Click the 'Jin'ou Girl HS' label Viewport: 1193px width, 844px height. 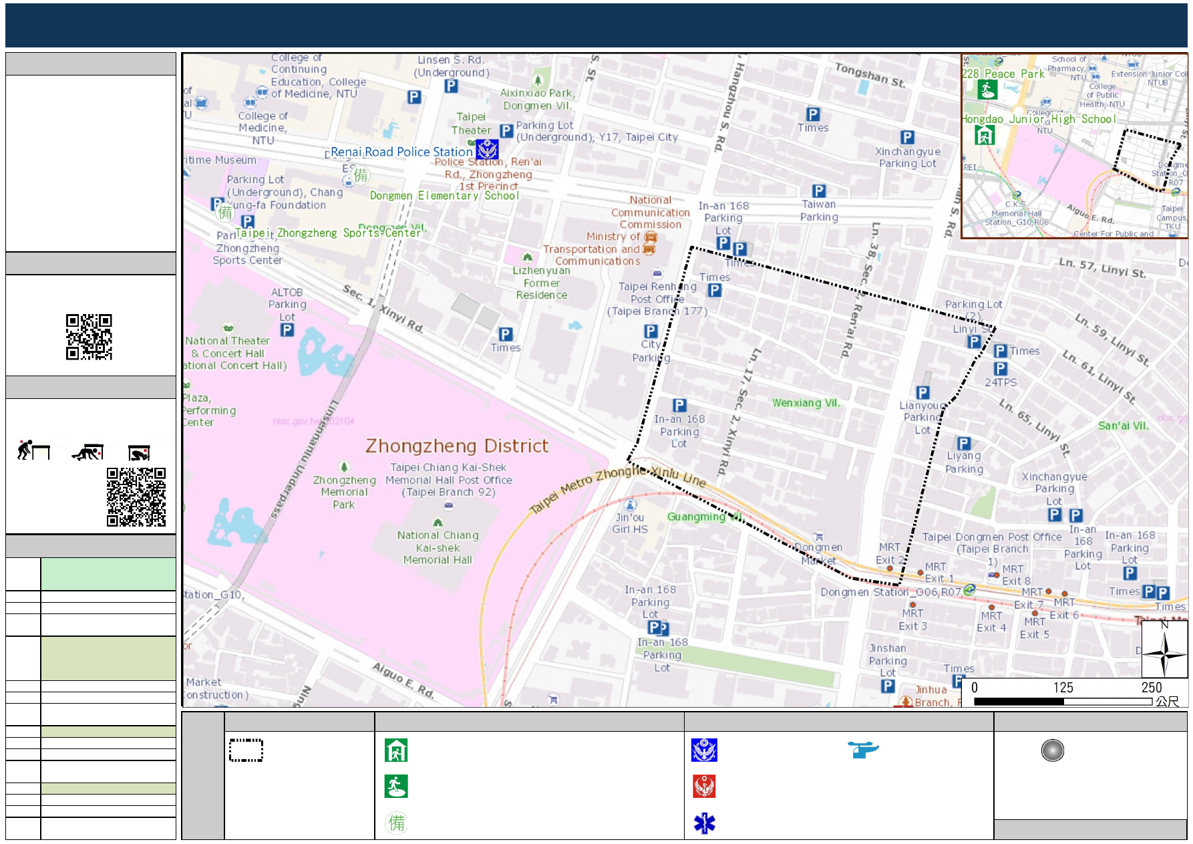click(630, 523)
